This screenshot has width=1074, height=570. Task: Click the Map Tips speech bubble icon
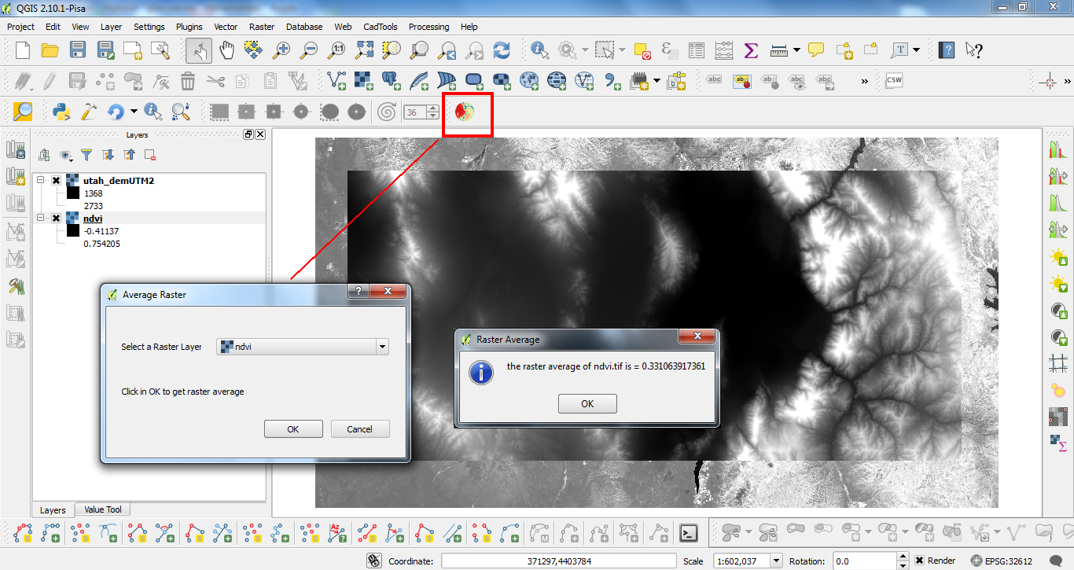pyautogui.click(x=816, y=50)
